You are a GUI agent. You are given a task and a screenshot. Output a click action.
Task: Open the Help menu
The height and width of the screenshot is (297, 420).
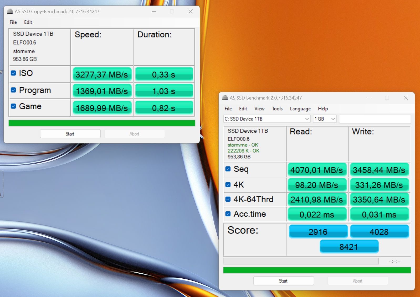323,109
